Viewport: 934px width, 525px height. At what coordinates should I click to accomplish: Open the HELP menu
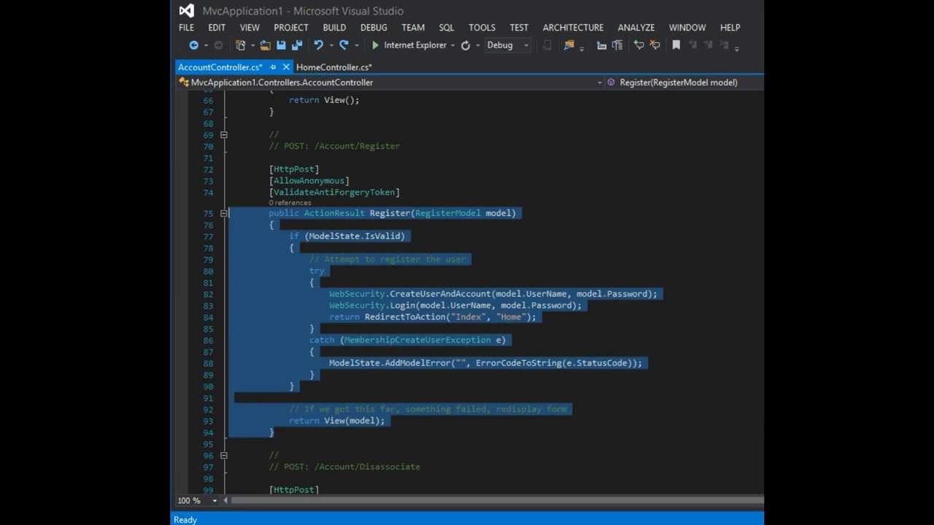[730, 28]
